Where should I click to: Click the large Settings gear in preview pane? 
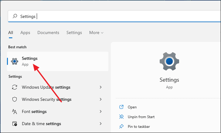point(169,61)
